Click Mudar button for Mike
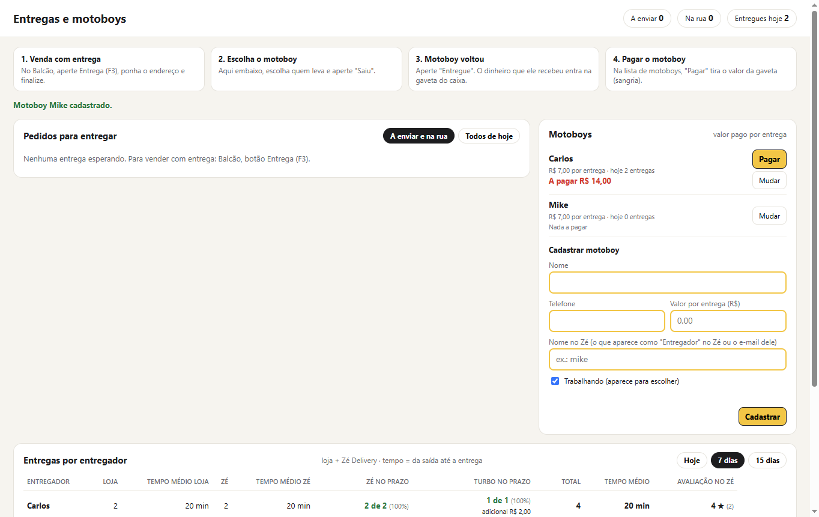819x517 pixels. (769, 216)
